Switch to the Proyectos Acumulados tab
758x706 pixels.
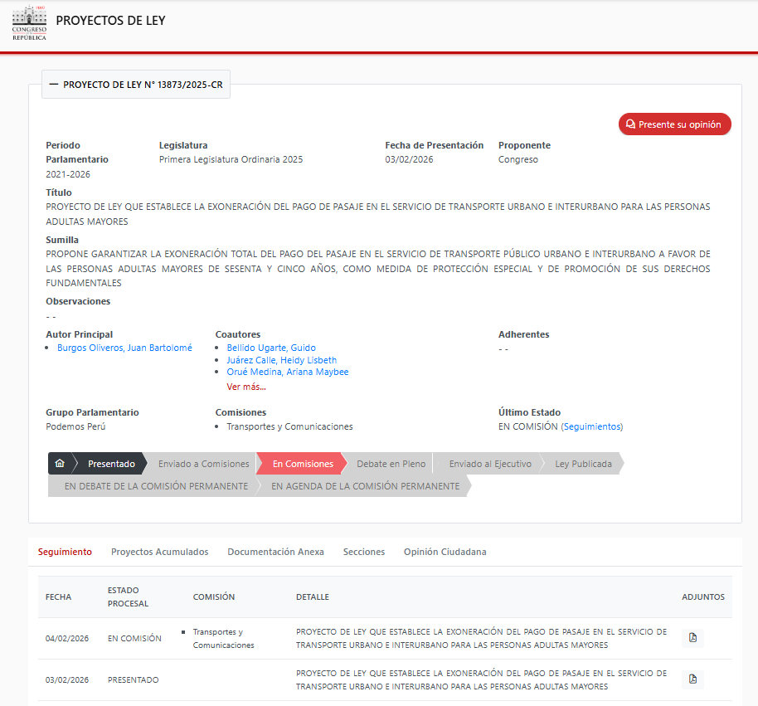click(159, 552)
